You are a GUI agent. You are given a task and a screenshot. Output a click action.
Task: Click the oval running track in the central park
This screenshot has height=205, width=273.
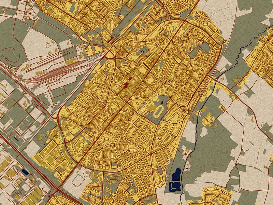(x=159, y=110)
